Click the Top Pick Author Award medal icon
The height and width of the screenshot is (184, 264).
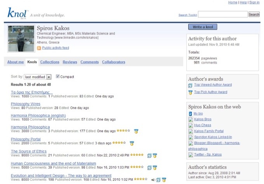(190, 92)
